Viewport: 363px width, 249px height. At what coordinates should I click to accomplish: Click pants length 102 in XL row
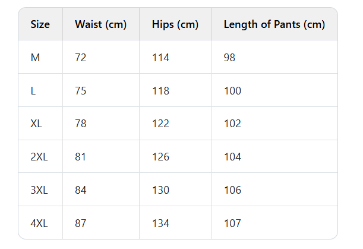pyautogui.click(x=232, y=124)
